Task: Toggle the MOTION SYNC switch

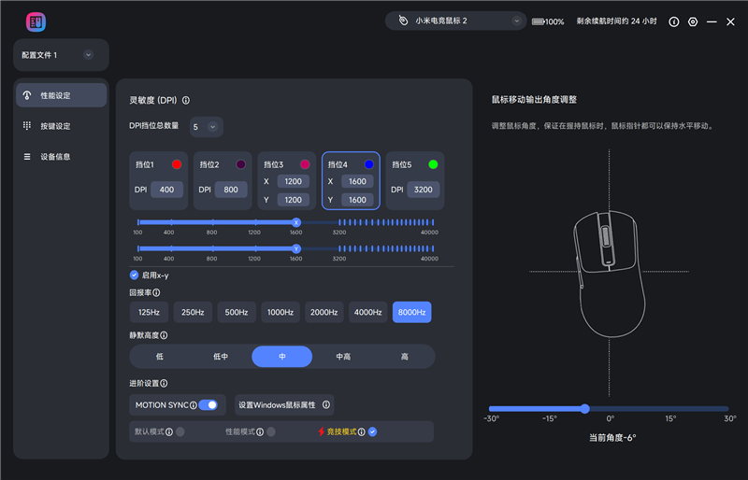Action: tap(208, 404)
